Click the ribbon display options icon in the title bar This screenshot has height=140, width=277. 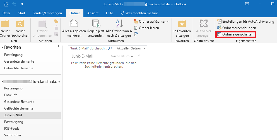(247, 4)
